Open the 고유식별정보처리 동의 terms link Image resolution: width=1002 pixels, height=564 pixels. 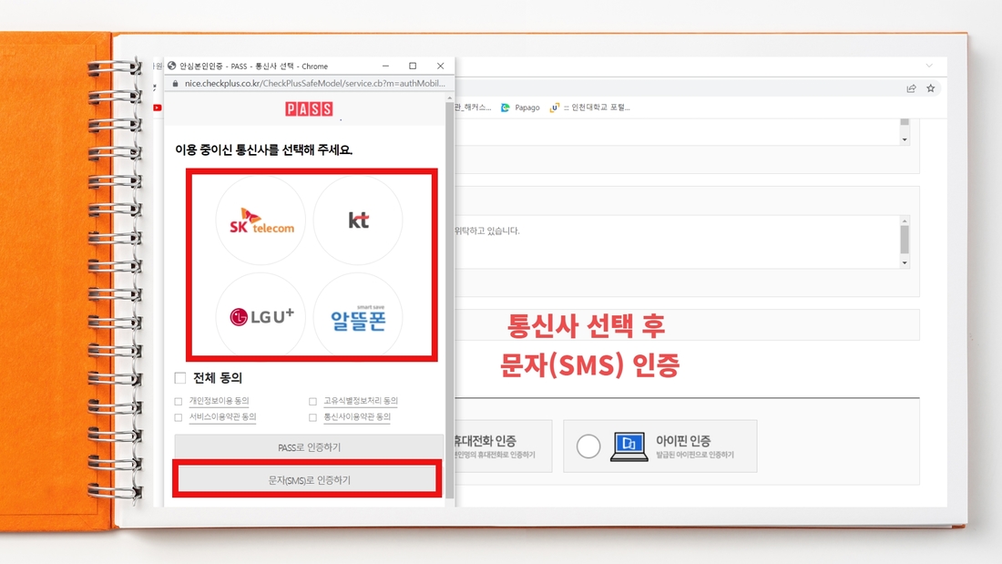(361, 401)
